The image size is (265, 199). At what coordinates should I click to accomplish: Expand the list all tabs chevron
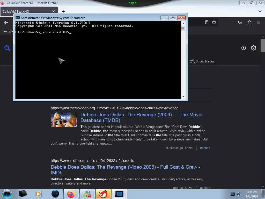tap(260, 11)
